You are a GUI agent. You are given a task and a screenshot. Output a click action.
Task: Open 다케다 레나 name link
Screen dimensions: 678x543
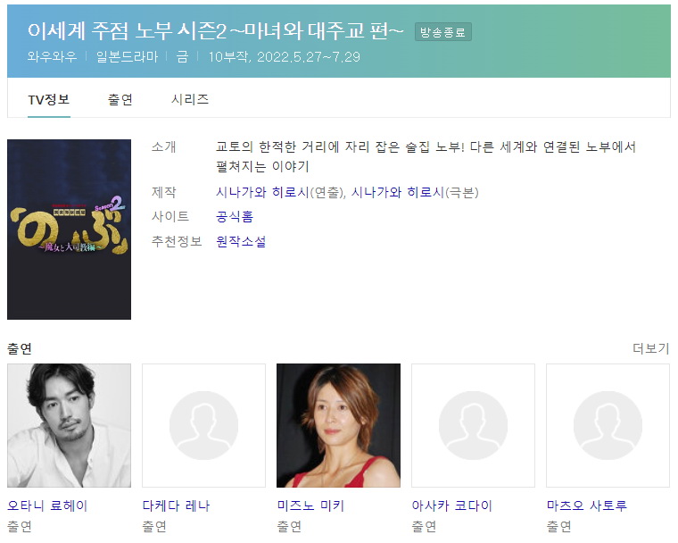(x=176, y=505)
